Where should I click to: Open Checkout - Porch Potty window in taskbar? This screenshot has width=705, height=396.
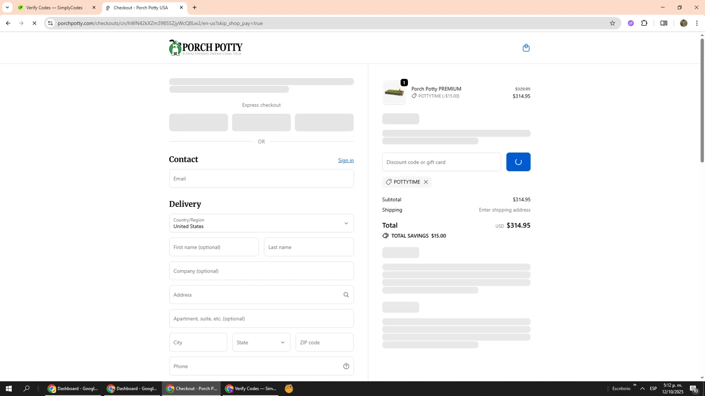191,388
